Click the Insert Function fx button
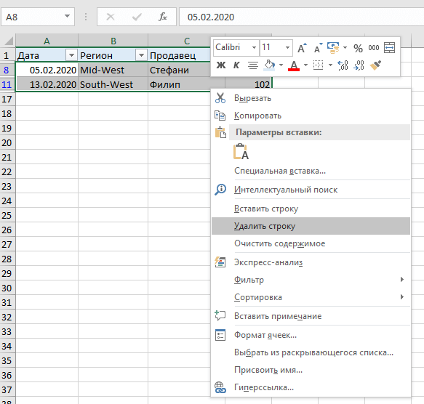 point(162,17)
